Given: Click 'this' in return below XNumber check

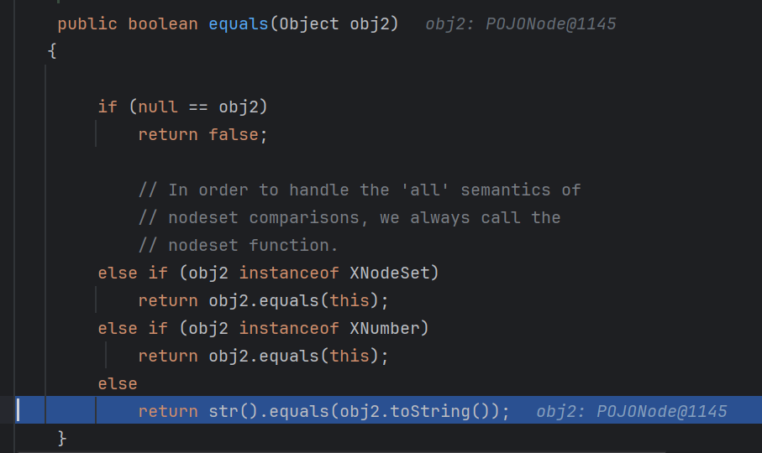Looking at the screenshot, I should click(349, 356).
